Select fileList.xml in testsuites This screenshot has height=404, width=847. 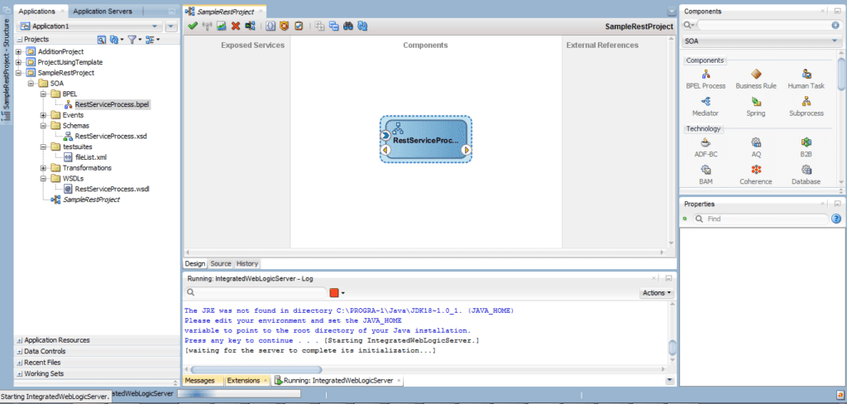pyautogui.click(x=91, y=157)
